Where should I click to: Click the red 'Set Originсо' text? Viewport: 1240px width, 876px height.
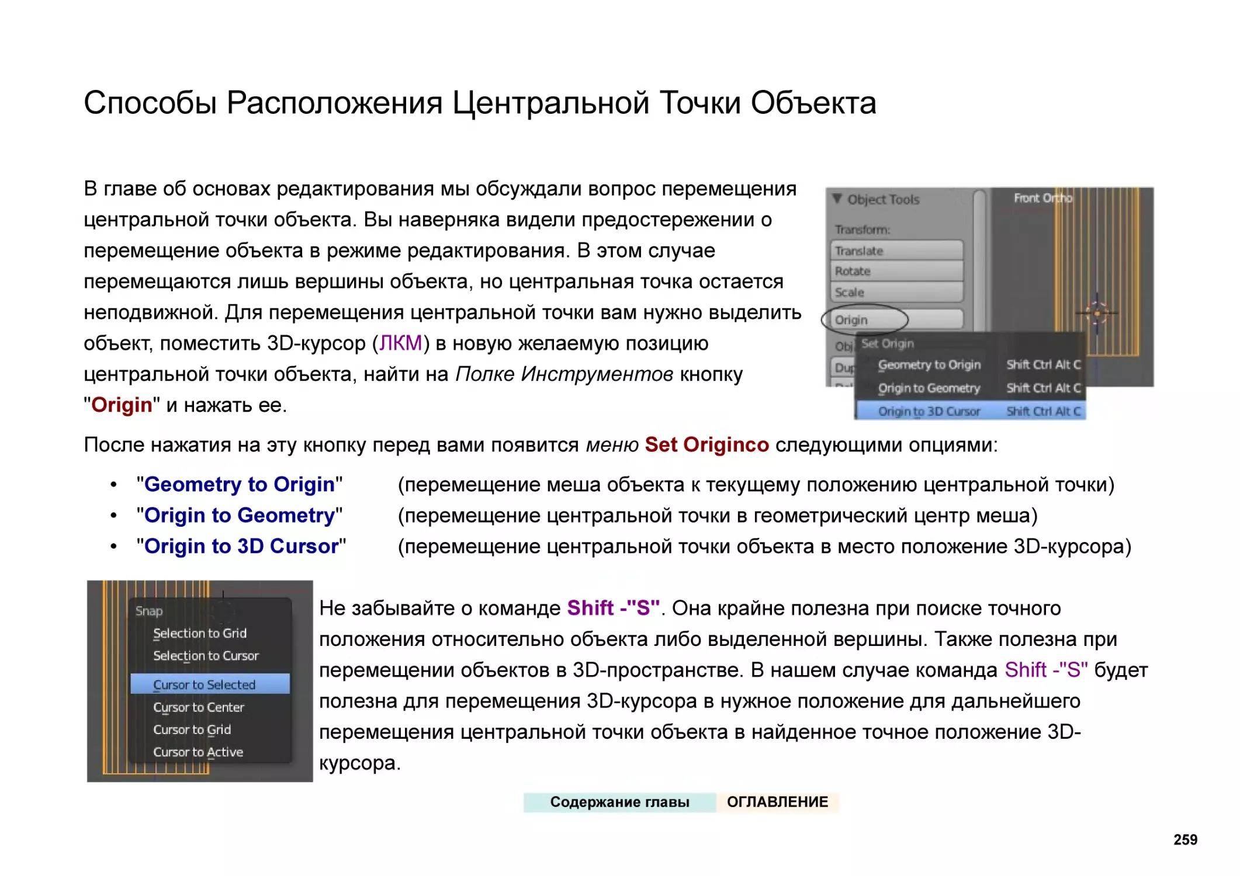coord(706,444)
